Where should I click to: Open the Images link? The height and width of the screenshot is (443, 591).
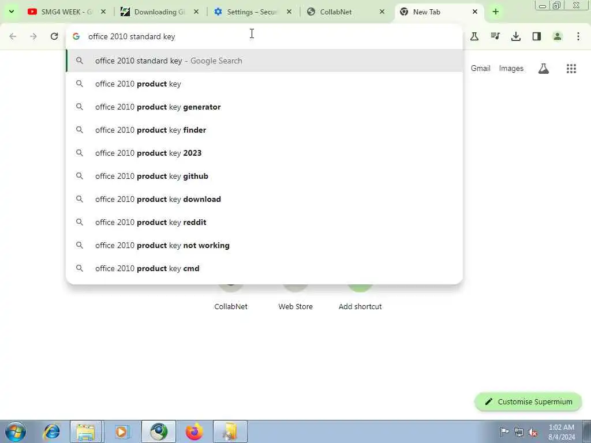pos(511,68)
